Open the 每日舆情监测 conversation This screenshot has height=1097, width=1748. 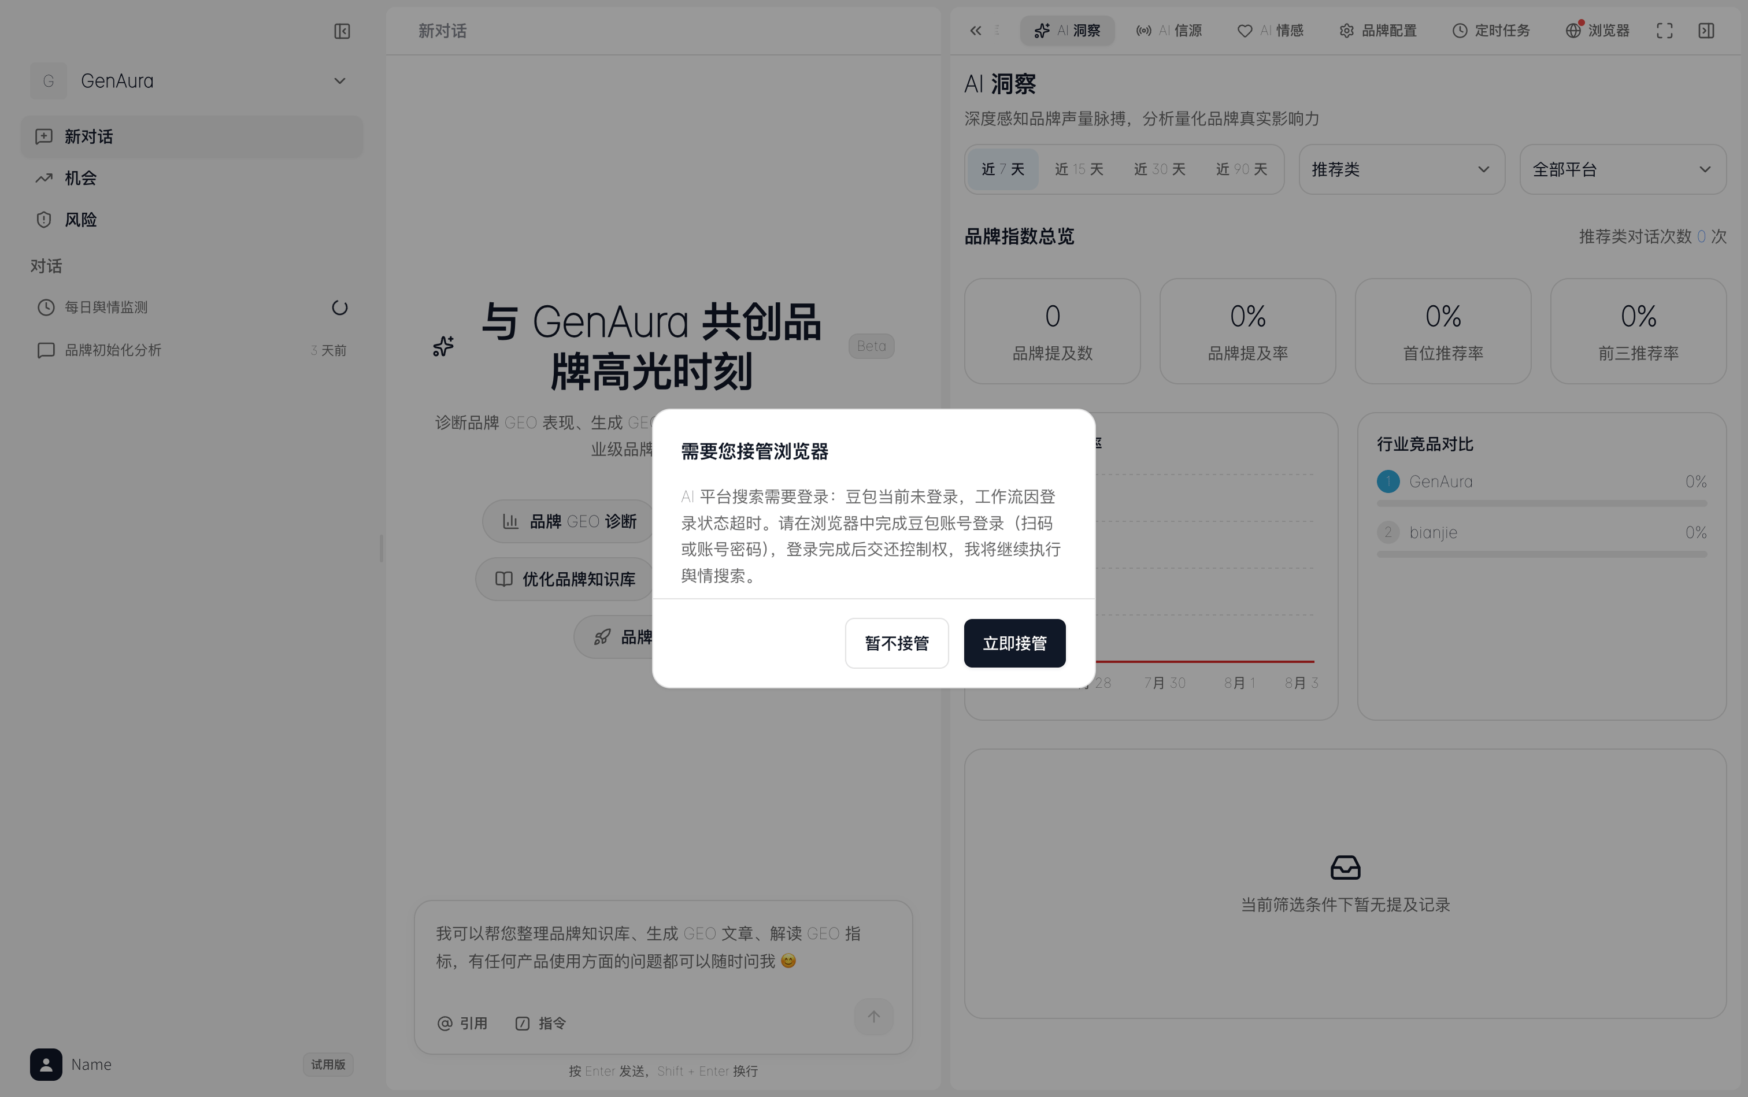coord(191,307)
